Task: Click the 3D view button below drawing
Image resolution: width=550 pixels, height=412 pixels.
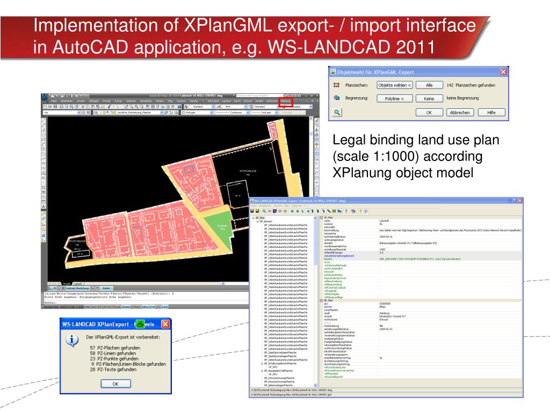Action: pyautogui.click(x=62, y=288)
